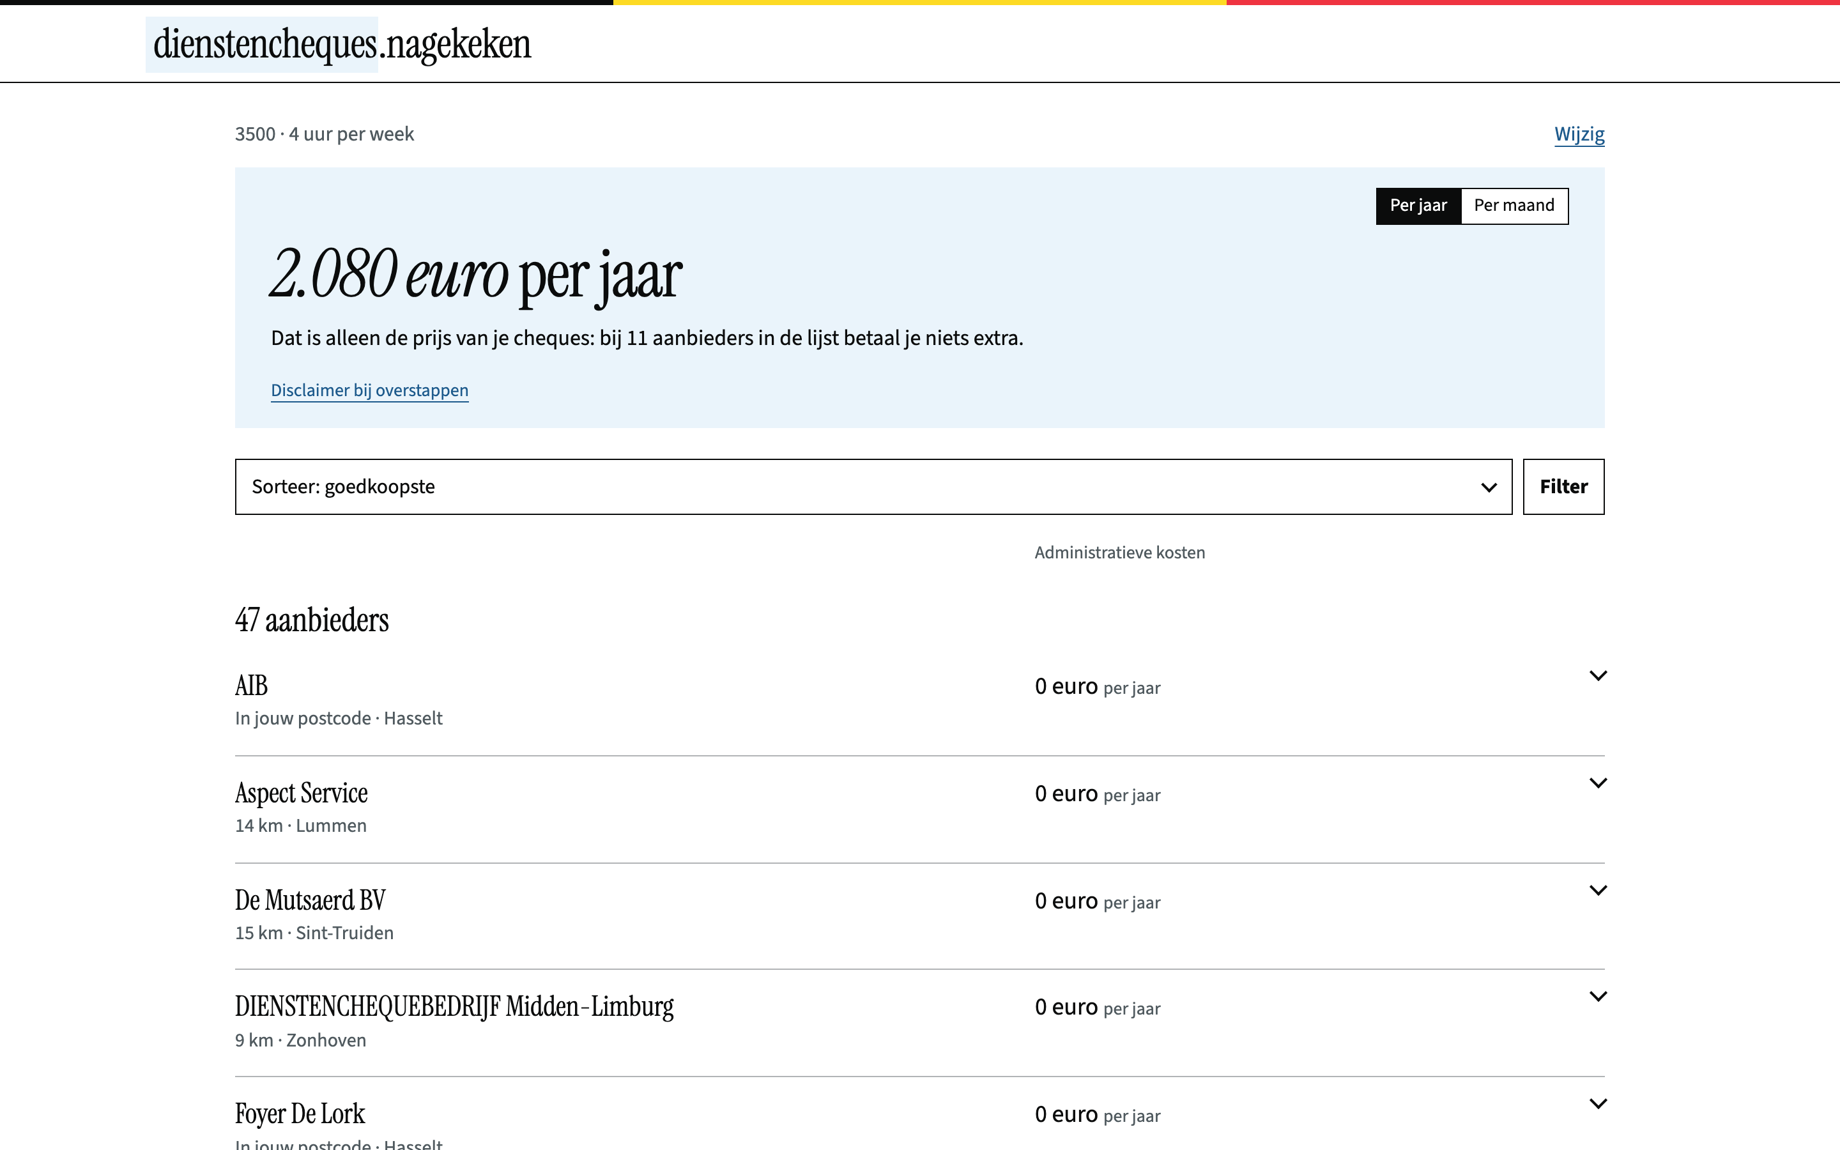Select the AIB provider name
This screenshot has height=1150, width=1840.
[251, 686]
